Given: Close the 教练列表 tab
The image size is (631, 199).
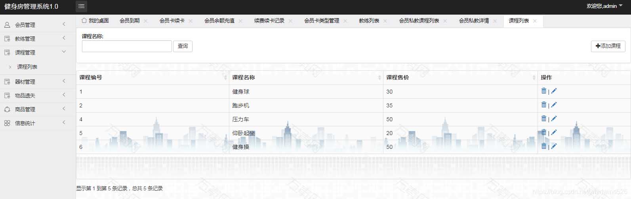Looking at the screenshot, I should (x=385, y=21).
